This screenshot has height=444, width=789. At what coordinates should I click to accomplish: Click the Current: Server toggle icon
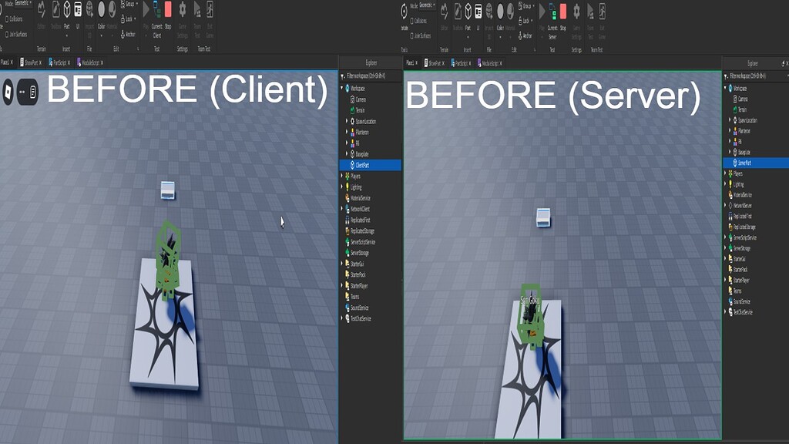pyautogui.click(x=552, y=11)
